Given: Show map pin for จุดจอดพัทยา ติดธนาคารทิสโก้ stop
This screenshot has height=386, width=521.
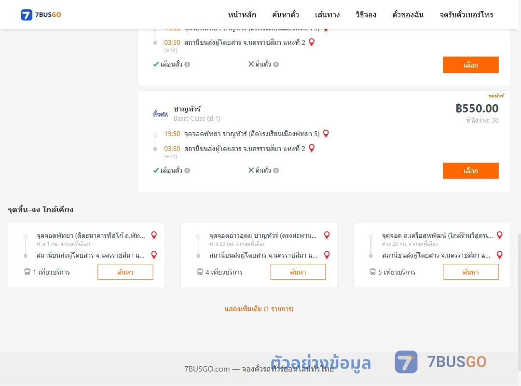Looking at the screenshot, I should (154, 235).
